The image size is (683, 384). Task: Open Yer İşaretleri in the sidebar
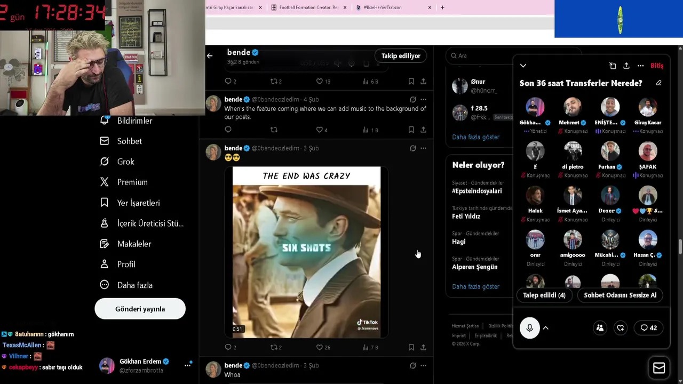[130, 203]
